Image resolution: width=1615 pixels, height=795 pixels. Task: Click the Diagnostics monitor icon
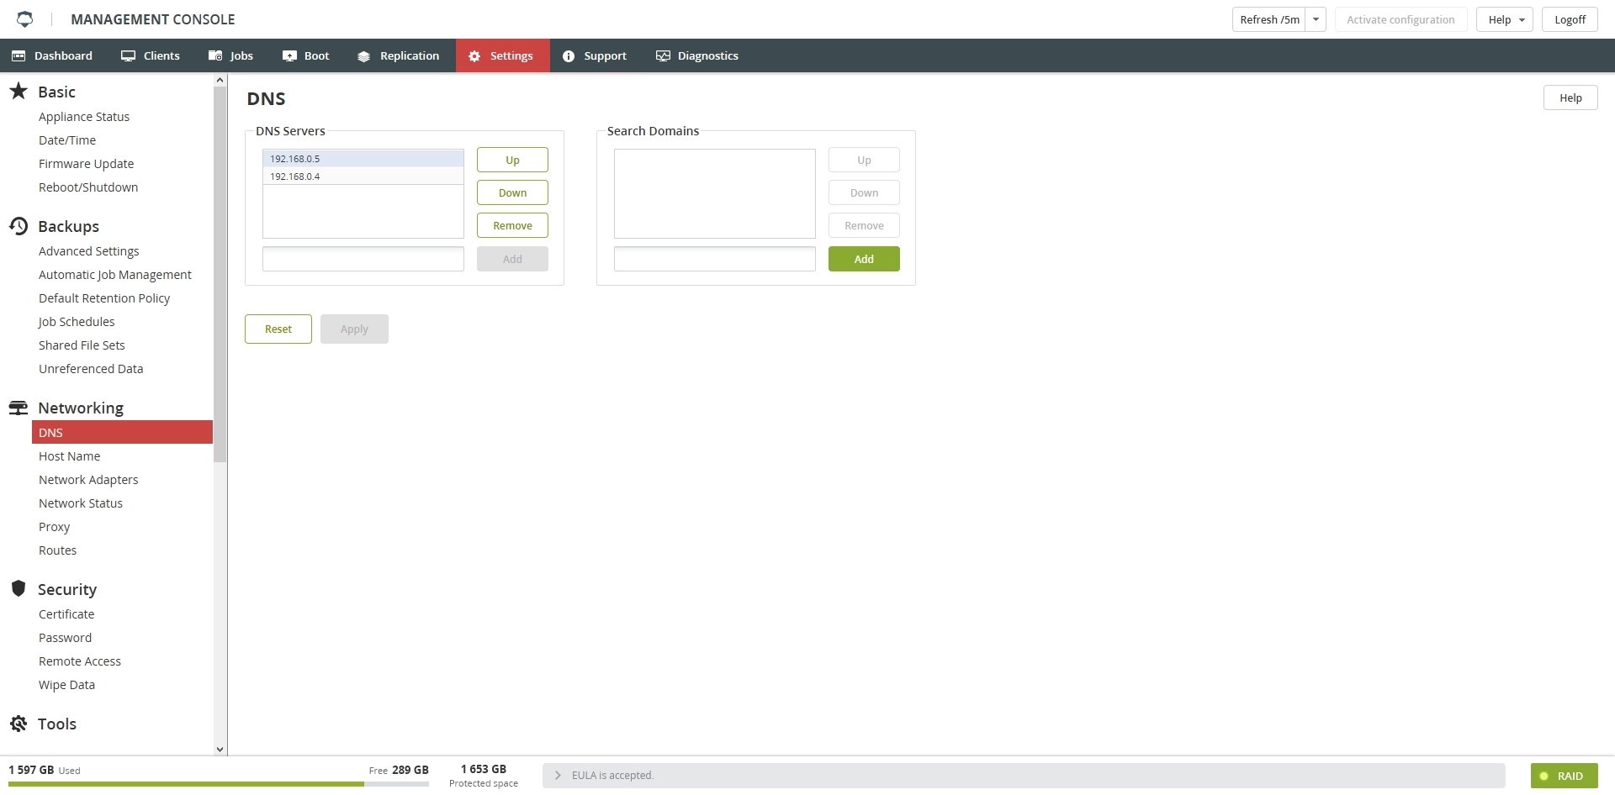tap(663, 55)
